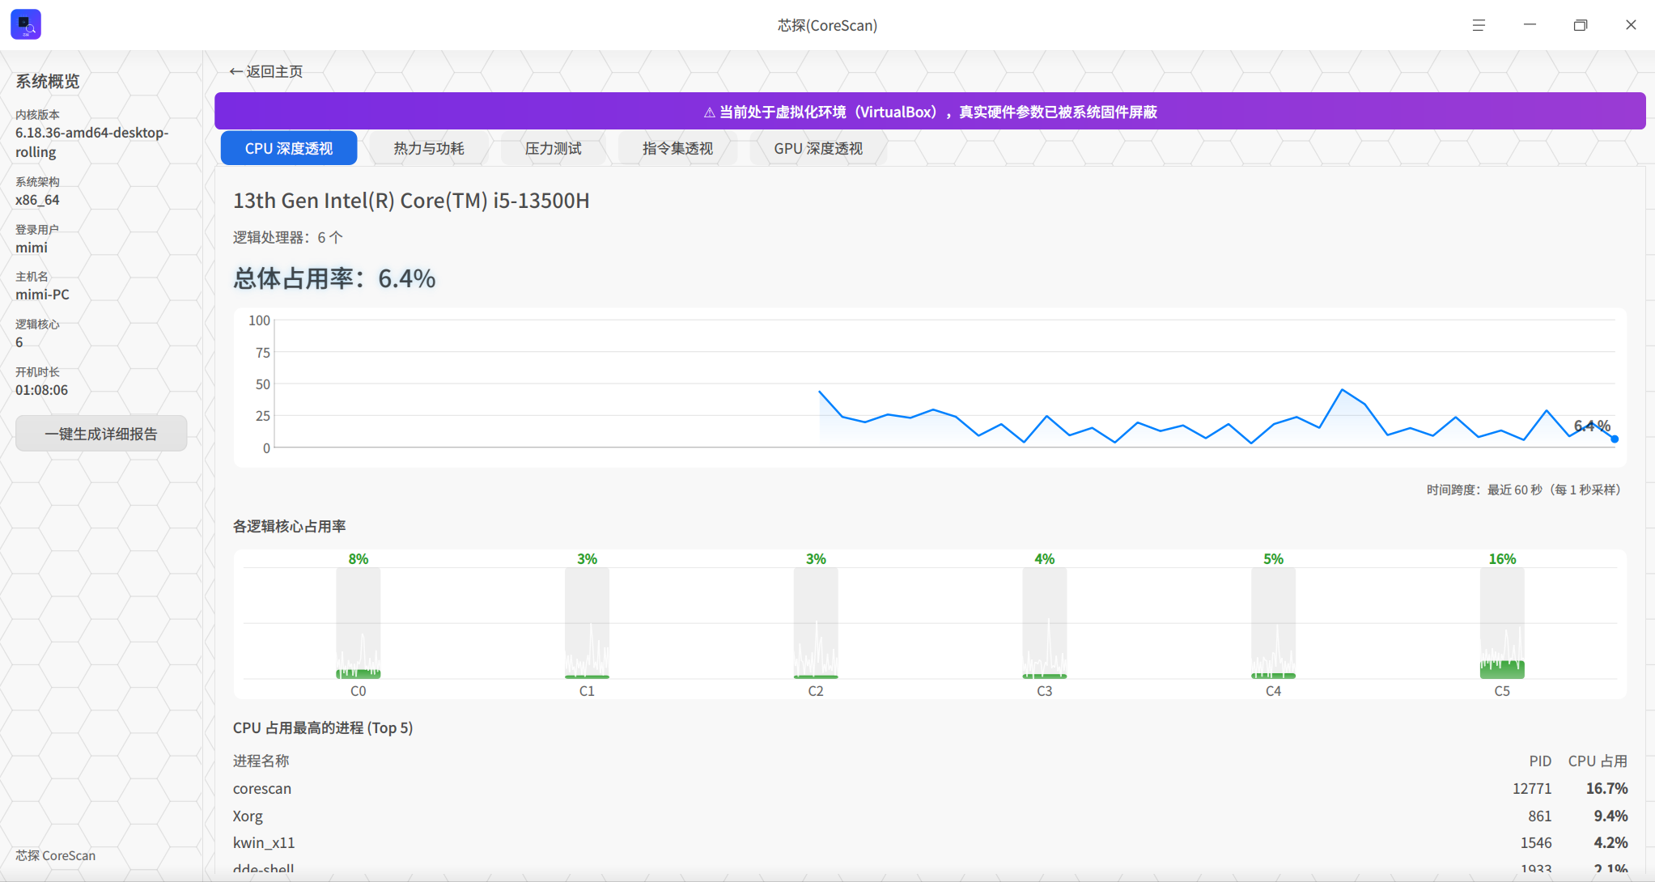The height and width of the screenshot is (882, 1655).
Task: Open the GPU 深度透视 tab
Action: (x=818, y=148)
